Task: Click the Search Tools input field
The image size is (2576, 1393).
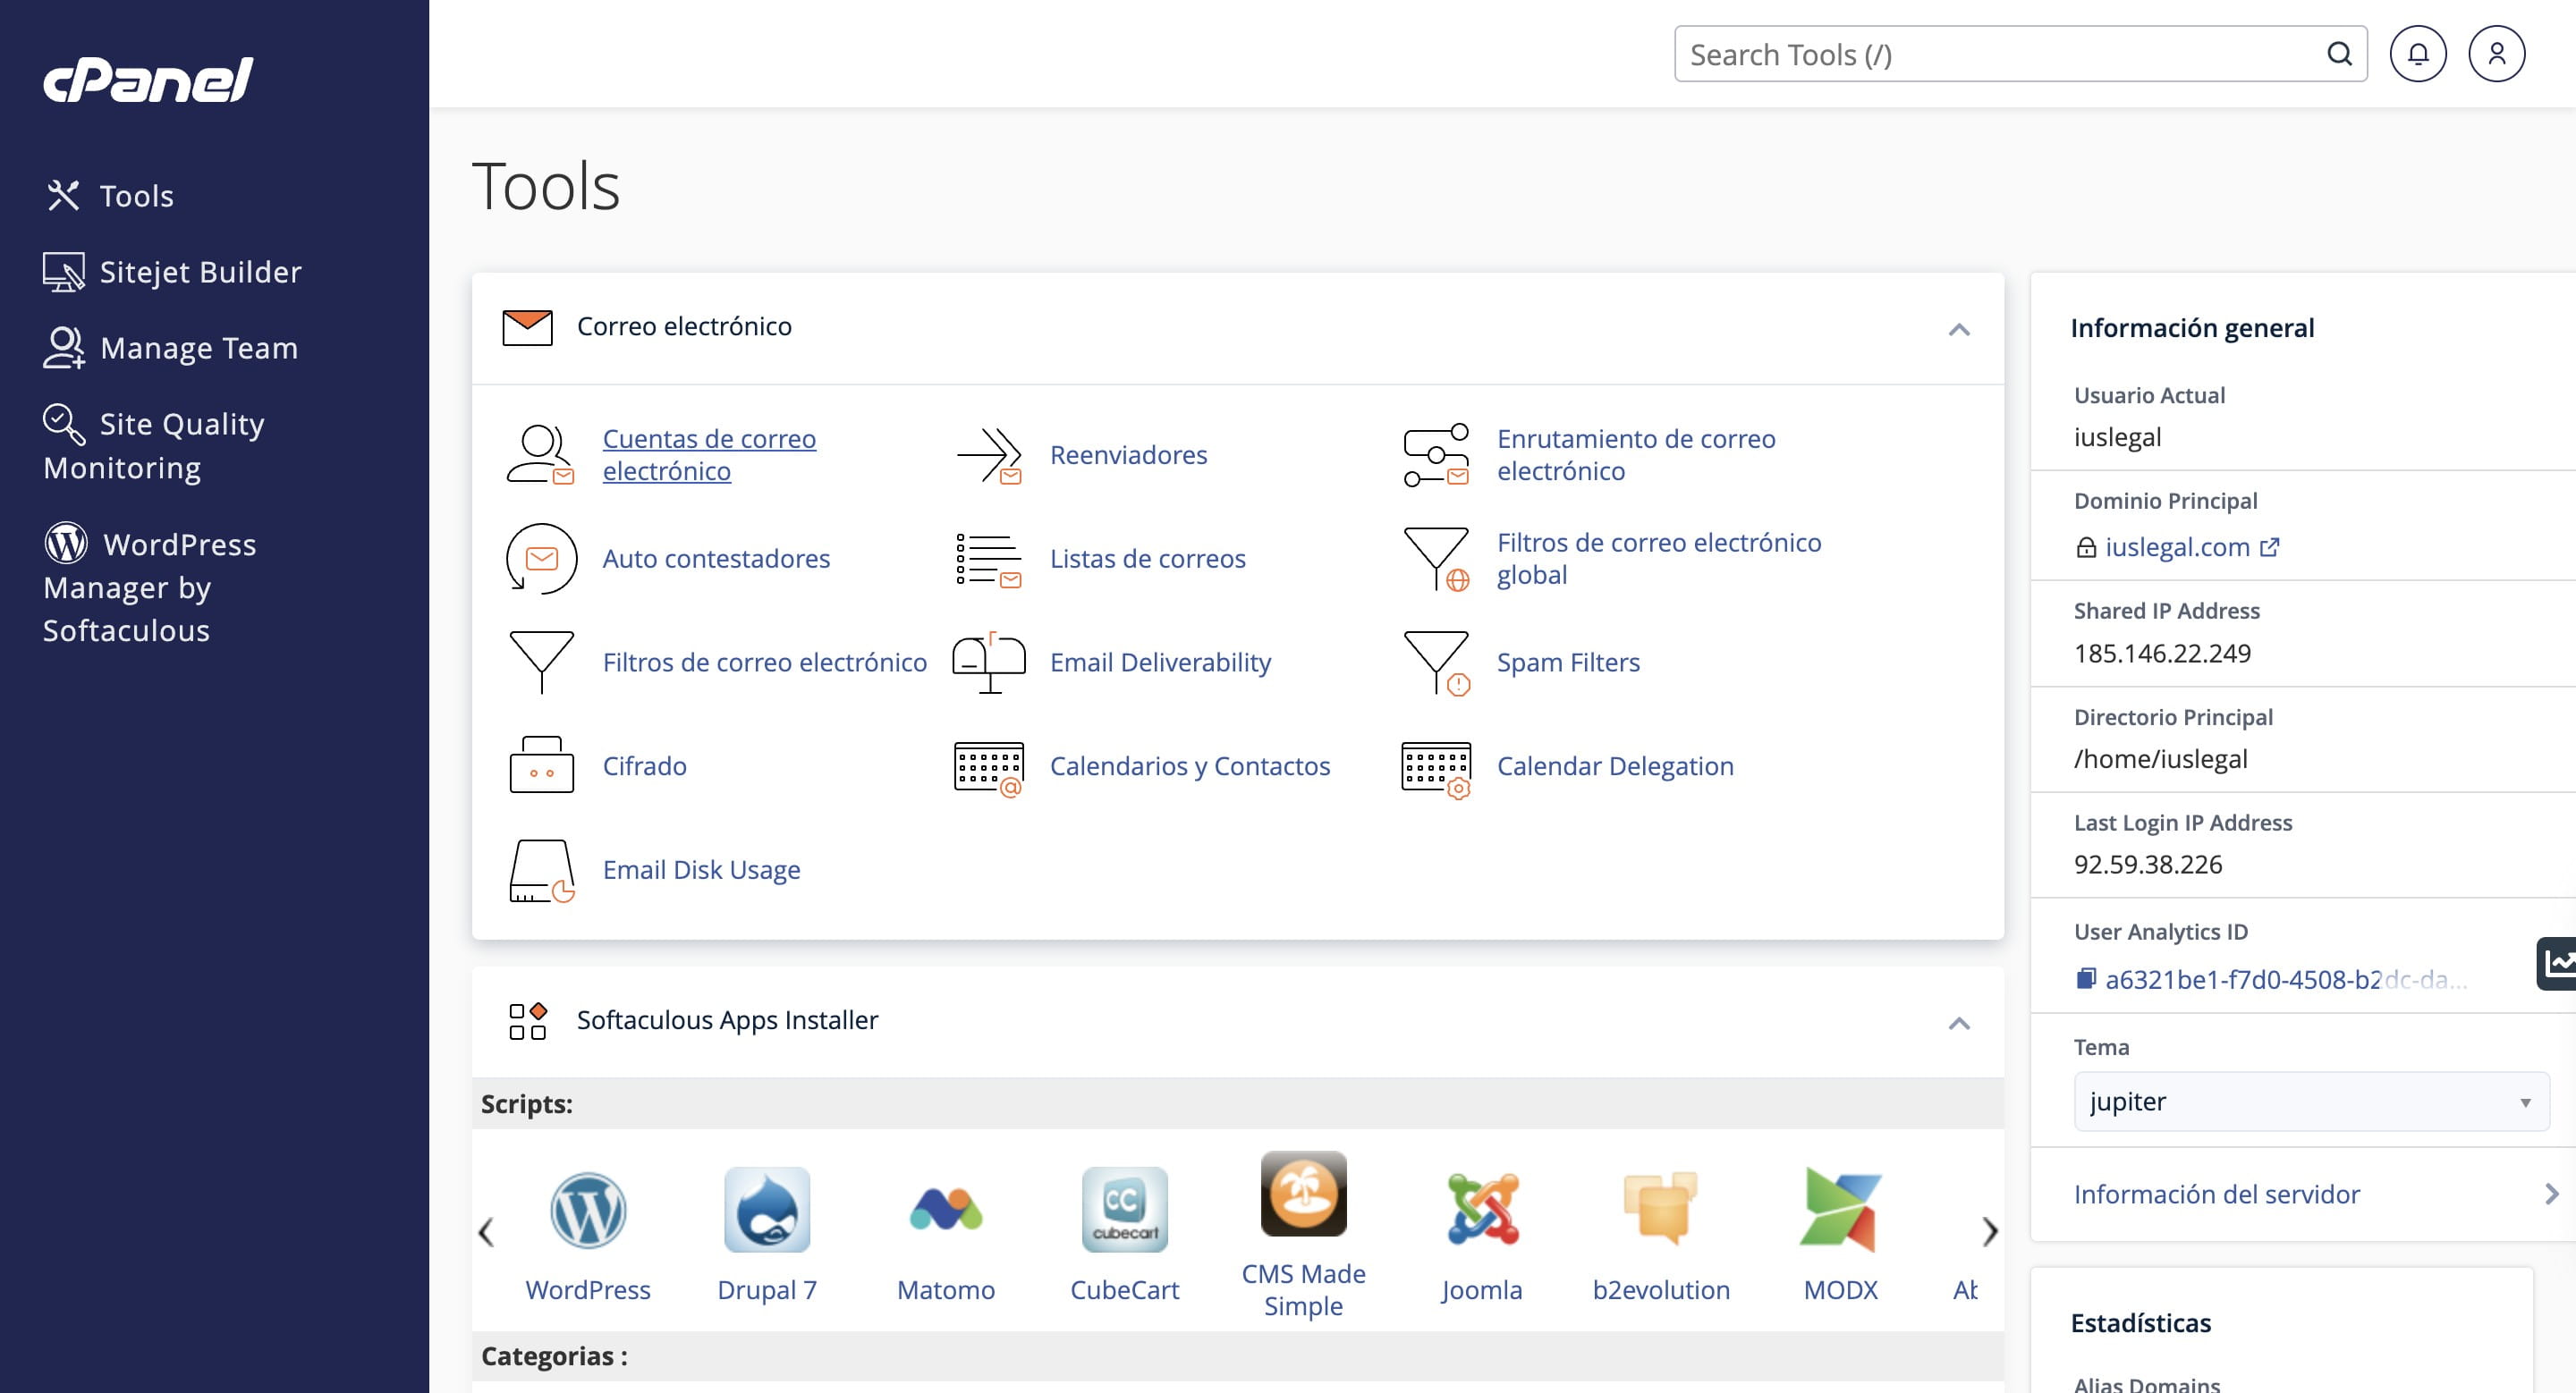Action: point(2000,54)
